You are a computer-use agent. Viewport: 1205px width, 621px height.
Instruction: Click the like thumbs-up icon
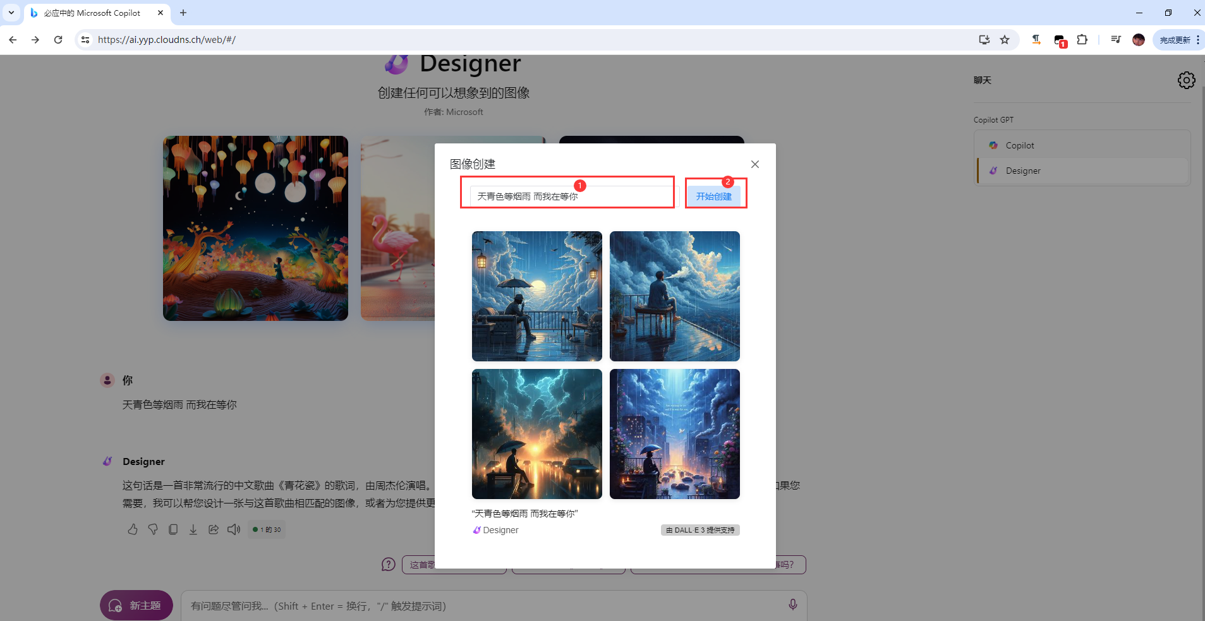133,529
